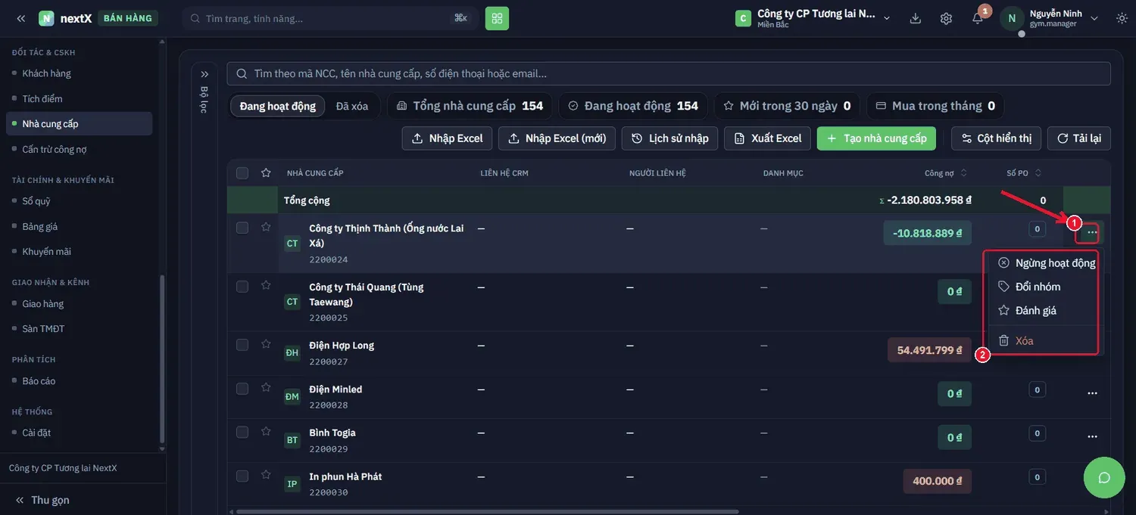Tick the select-all checkbox in table header
The image size is (1136, 515).
coord(242,173)
